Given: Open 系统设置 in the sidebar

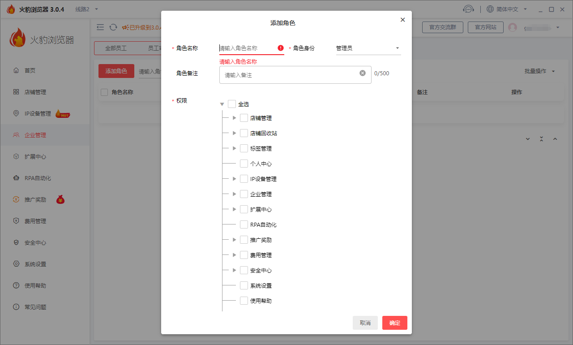Looking at the screenshot, I should click(35, 264).
